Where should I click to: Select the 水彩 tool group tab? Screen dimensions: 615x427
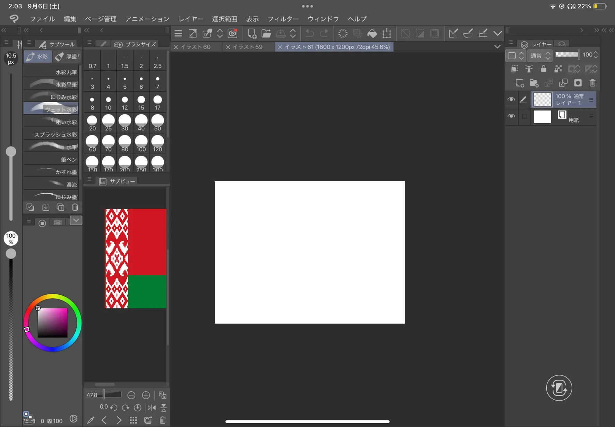click(38, 56)
